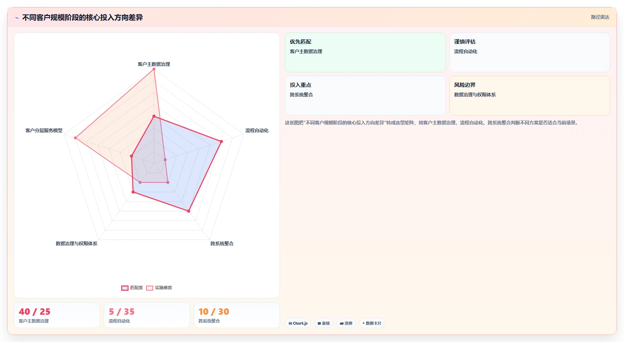Open the 投入重点 card
The image size is (624, 342).
click(365, 96)
